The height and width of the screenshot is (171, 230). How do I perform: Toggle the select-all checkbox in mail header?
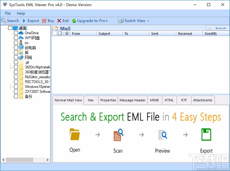pos(55,33)
